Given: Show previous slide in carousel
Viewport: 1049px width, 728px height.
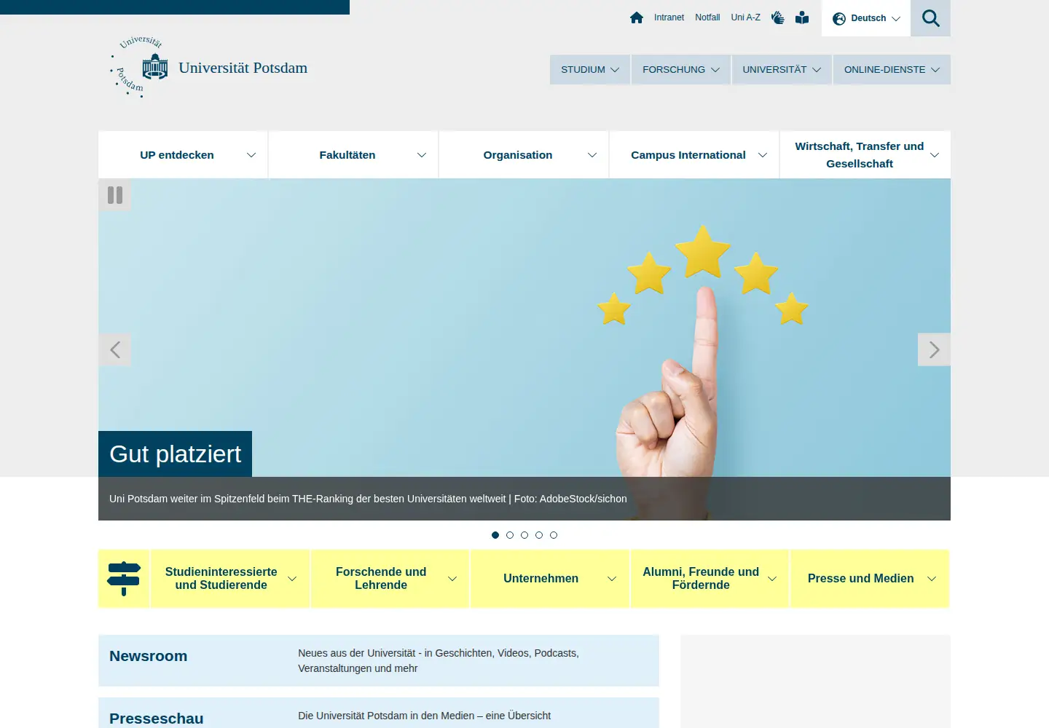Looking at the screenshot, I should [x=115, y=350].
